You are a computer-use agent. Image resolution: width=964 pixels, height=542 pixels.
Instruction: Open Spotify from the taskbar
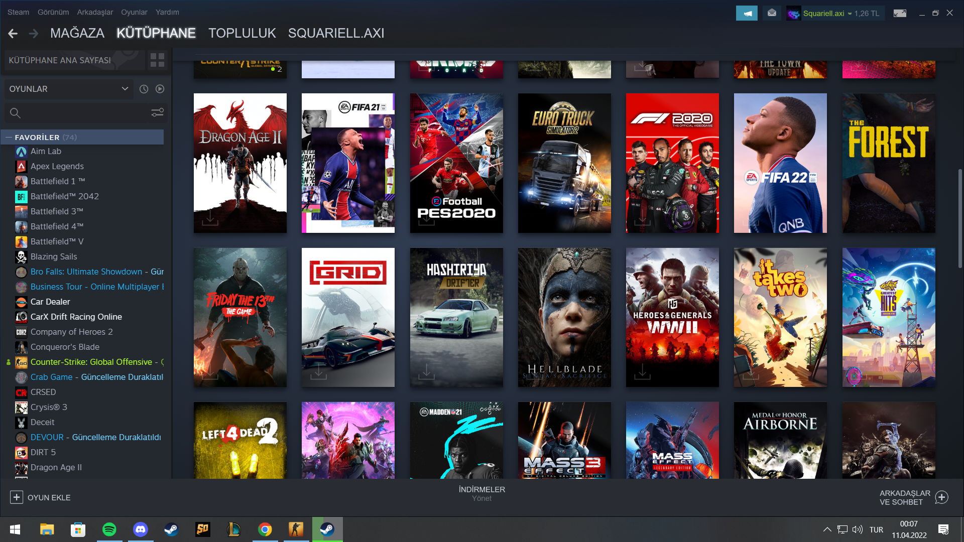tap(109, 529)
